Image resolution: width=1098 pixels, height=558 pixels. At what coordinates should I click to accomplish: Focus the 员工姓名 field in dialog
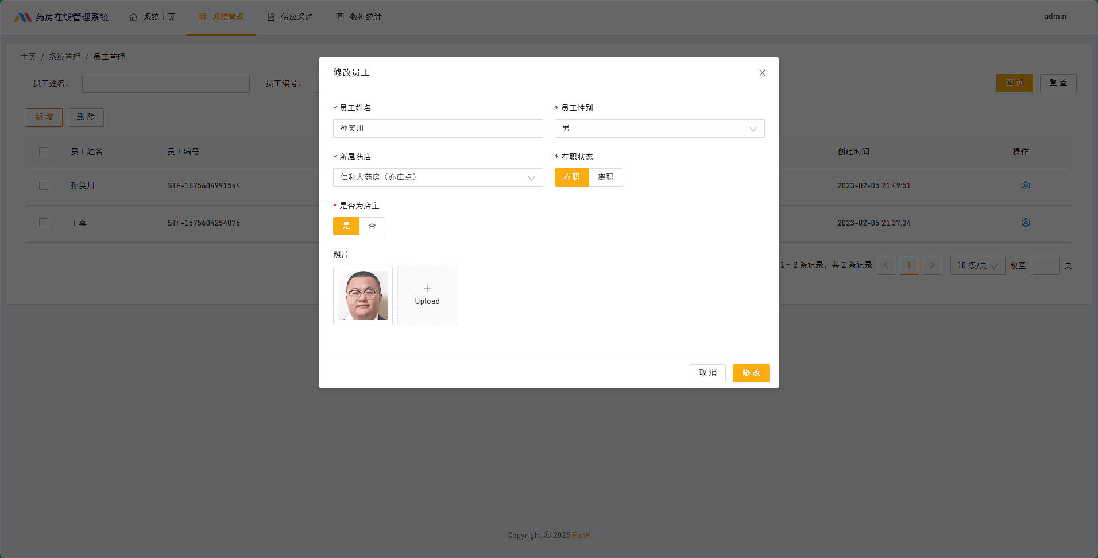pyautogui.click(x=438, y=129)
